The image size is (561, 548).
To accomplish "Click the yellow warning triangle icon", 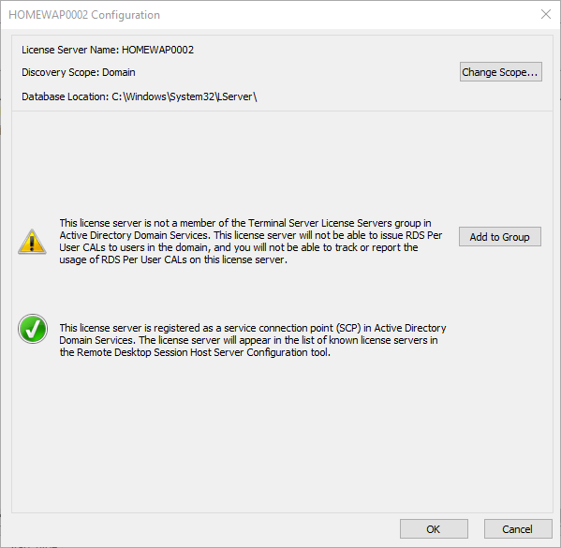I will 32,242.
